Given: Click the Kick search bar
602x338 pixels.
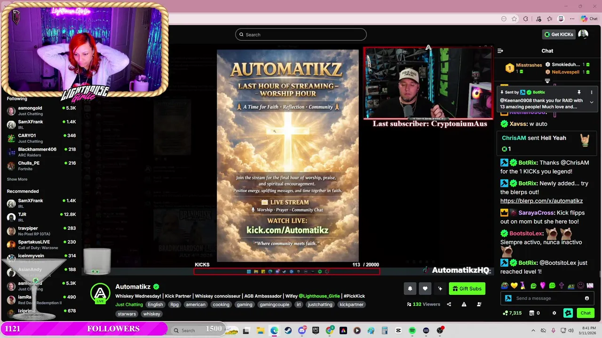Looking at the screenshot, I should [301, 34].
